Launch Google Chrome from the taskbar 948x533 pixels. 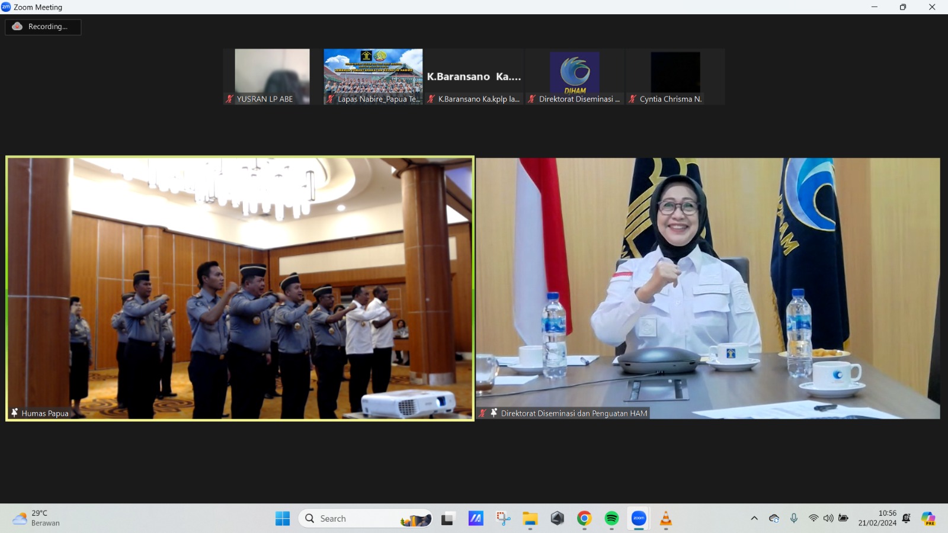point(584,519)
